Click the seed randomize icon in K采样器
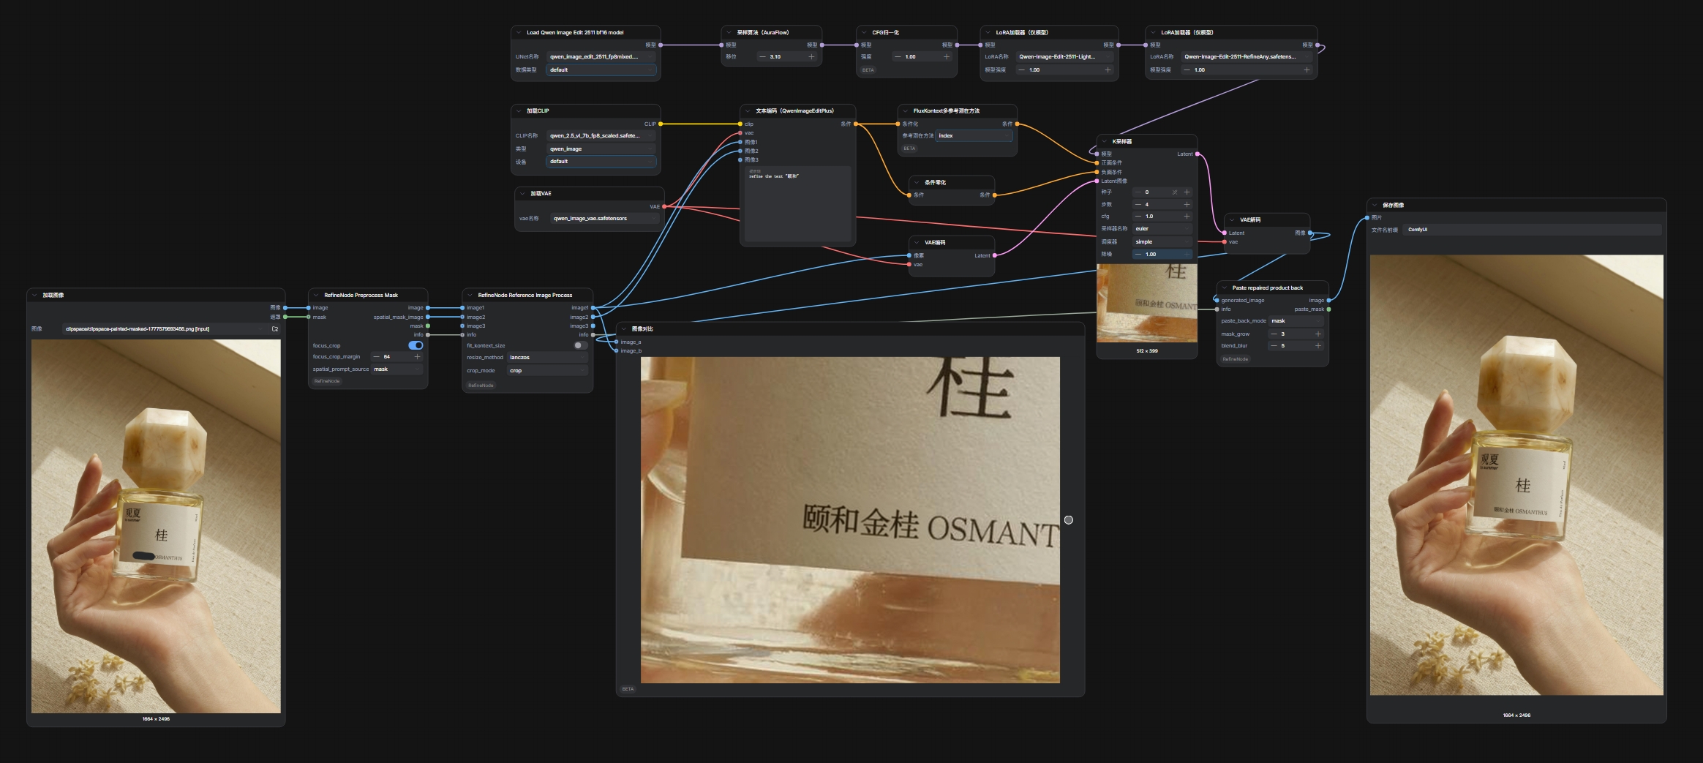 click(x=1175, y=192)
